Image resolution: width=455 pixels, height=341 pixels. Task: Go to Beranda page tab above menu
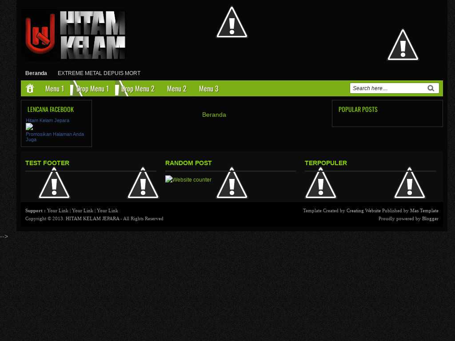(x=36, y=73)
